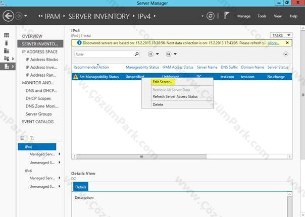The image size is (305, 217).
Task: Open Server Groups
Action: [x=39, y=114]
